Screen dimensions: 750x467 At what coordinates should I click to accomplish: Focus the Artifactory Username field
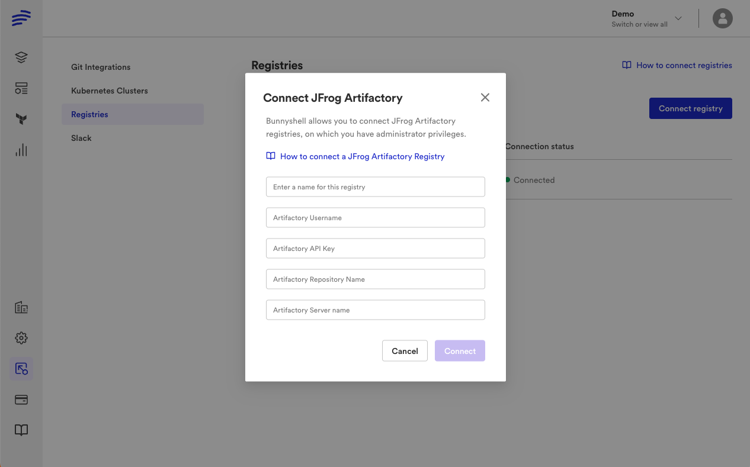(x=376, y=218)
